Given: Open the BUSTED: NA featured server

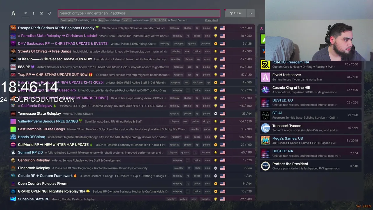Looking at the screenshot, I should click(311, 153).
